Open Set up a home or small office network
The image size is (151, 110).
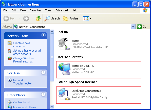(x=27, y=52)
